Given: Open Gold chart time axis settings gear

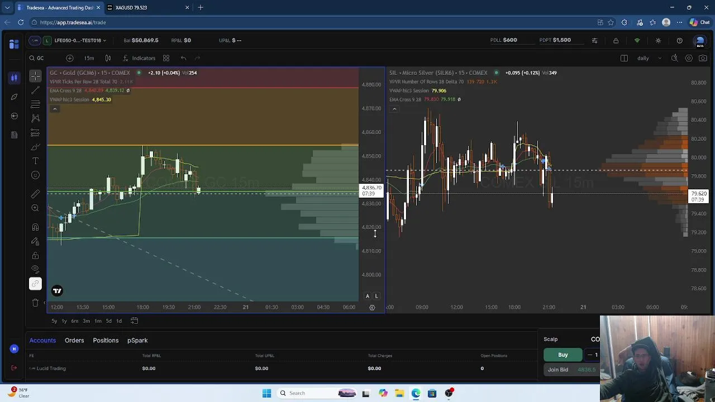Looking at the screenshot, I should (372, 307).
